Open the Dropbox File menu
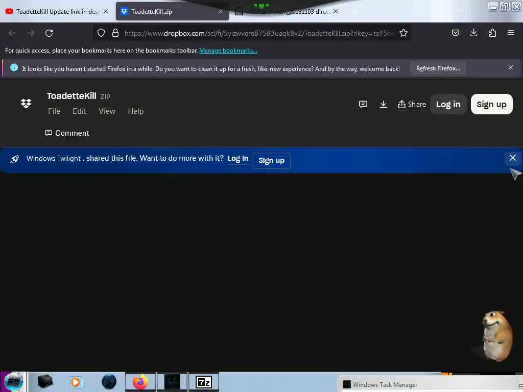 pyautogui.click(x=54, y=111)
